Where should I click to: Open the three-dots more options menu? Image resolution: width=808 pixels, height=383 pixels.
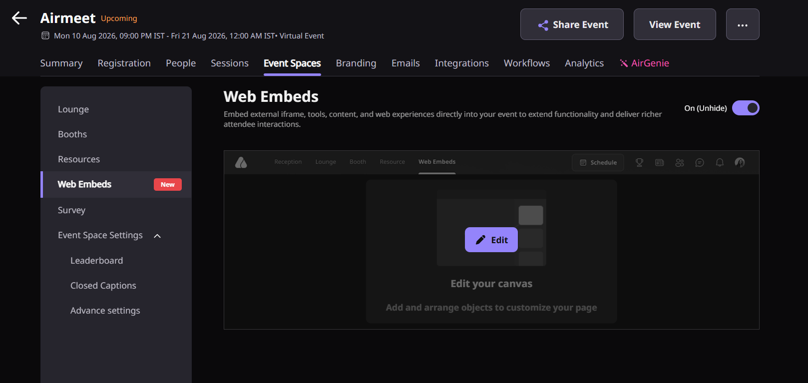pyautogui.click(x=743, y=24)
